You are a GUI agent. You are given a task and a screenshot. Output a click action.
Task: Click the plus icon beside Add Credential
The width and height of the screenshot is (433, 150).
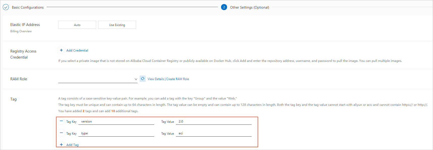coord(61,50)
